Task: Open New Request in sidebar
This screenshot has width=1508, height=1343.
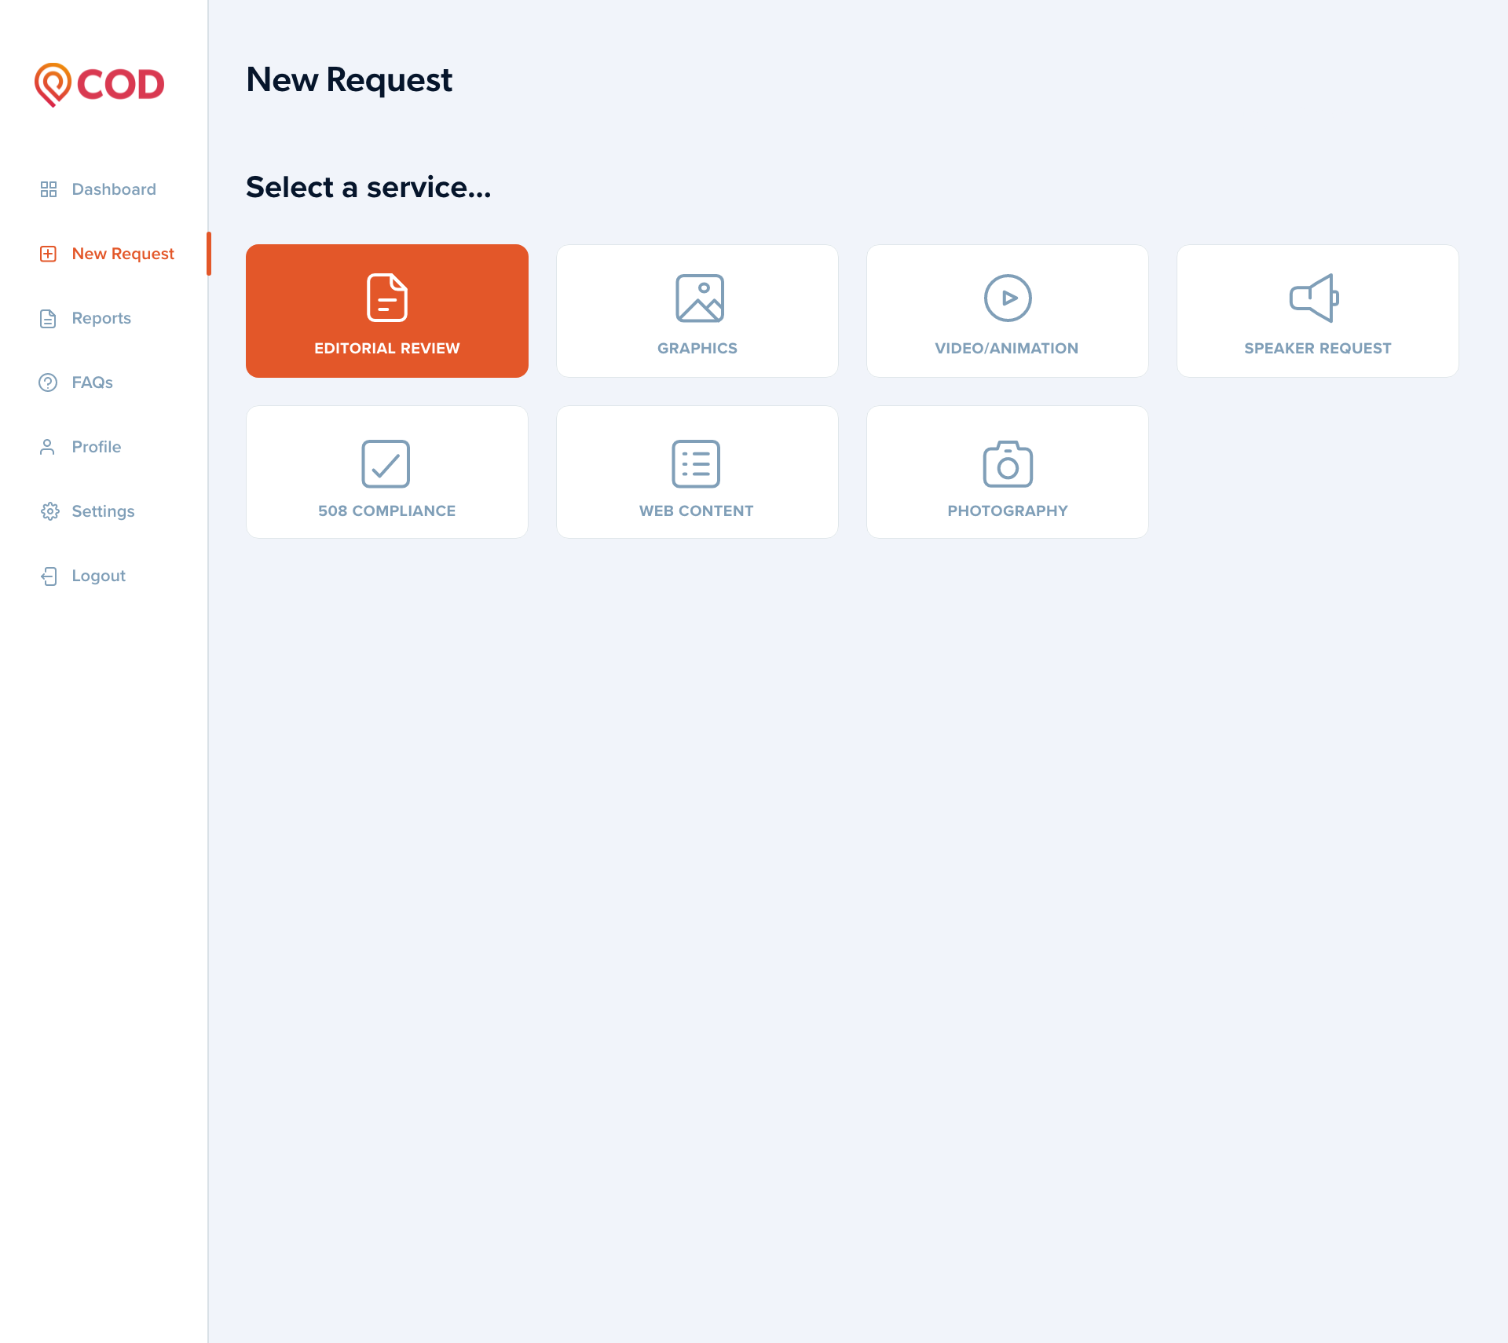Action: pos(123,254)
